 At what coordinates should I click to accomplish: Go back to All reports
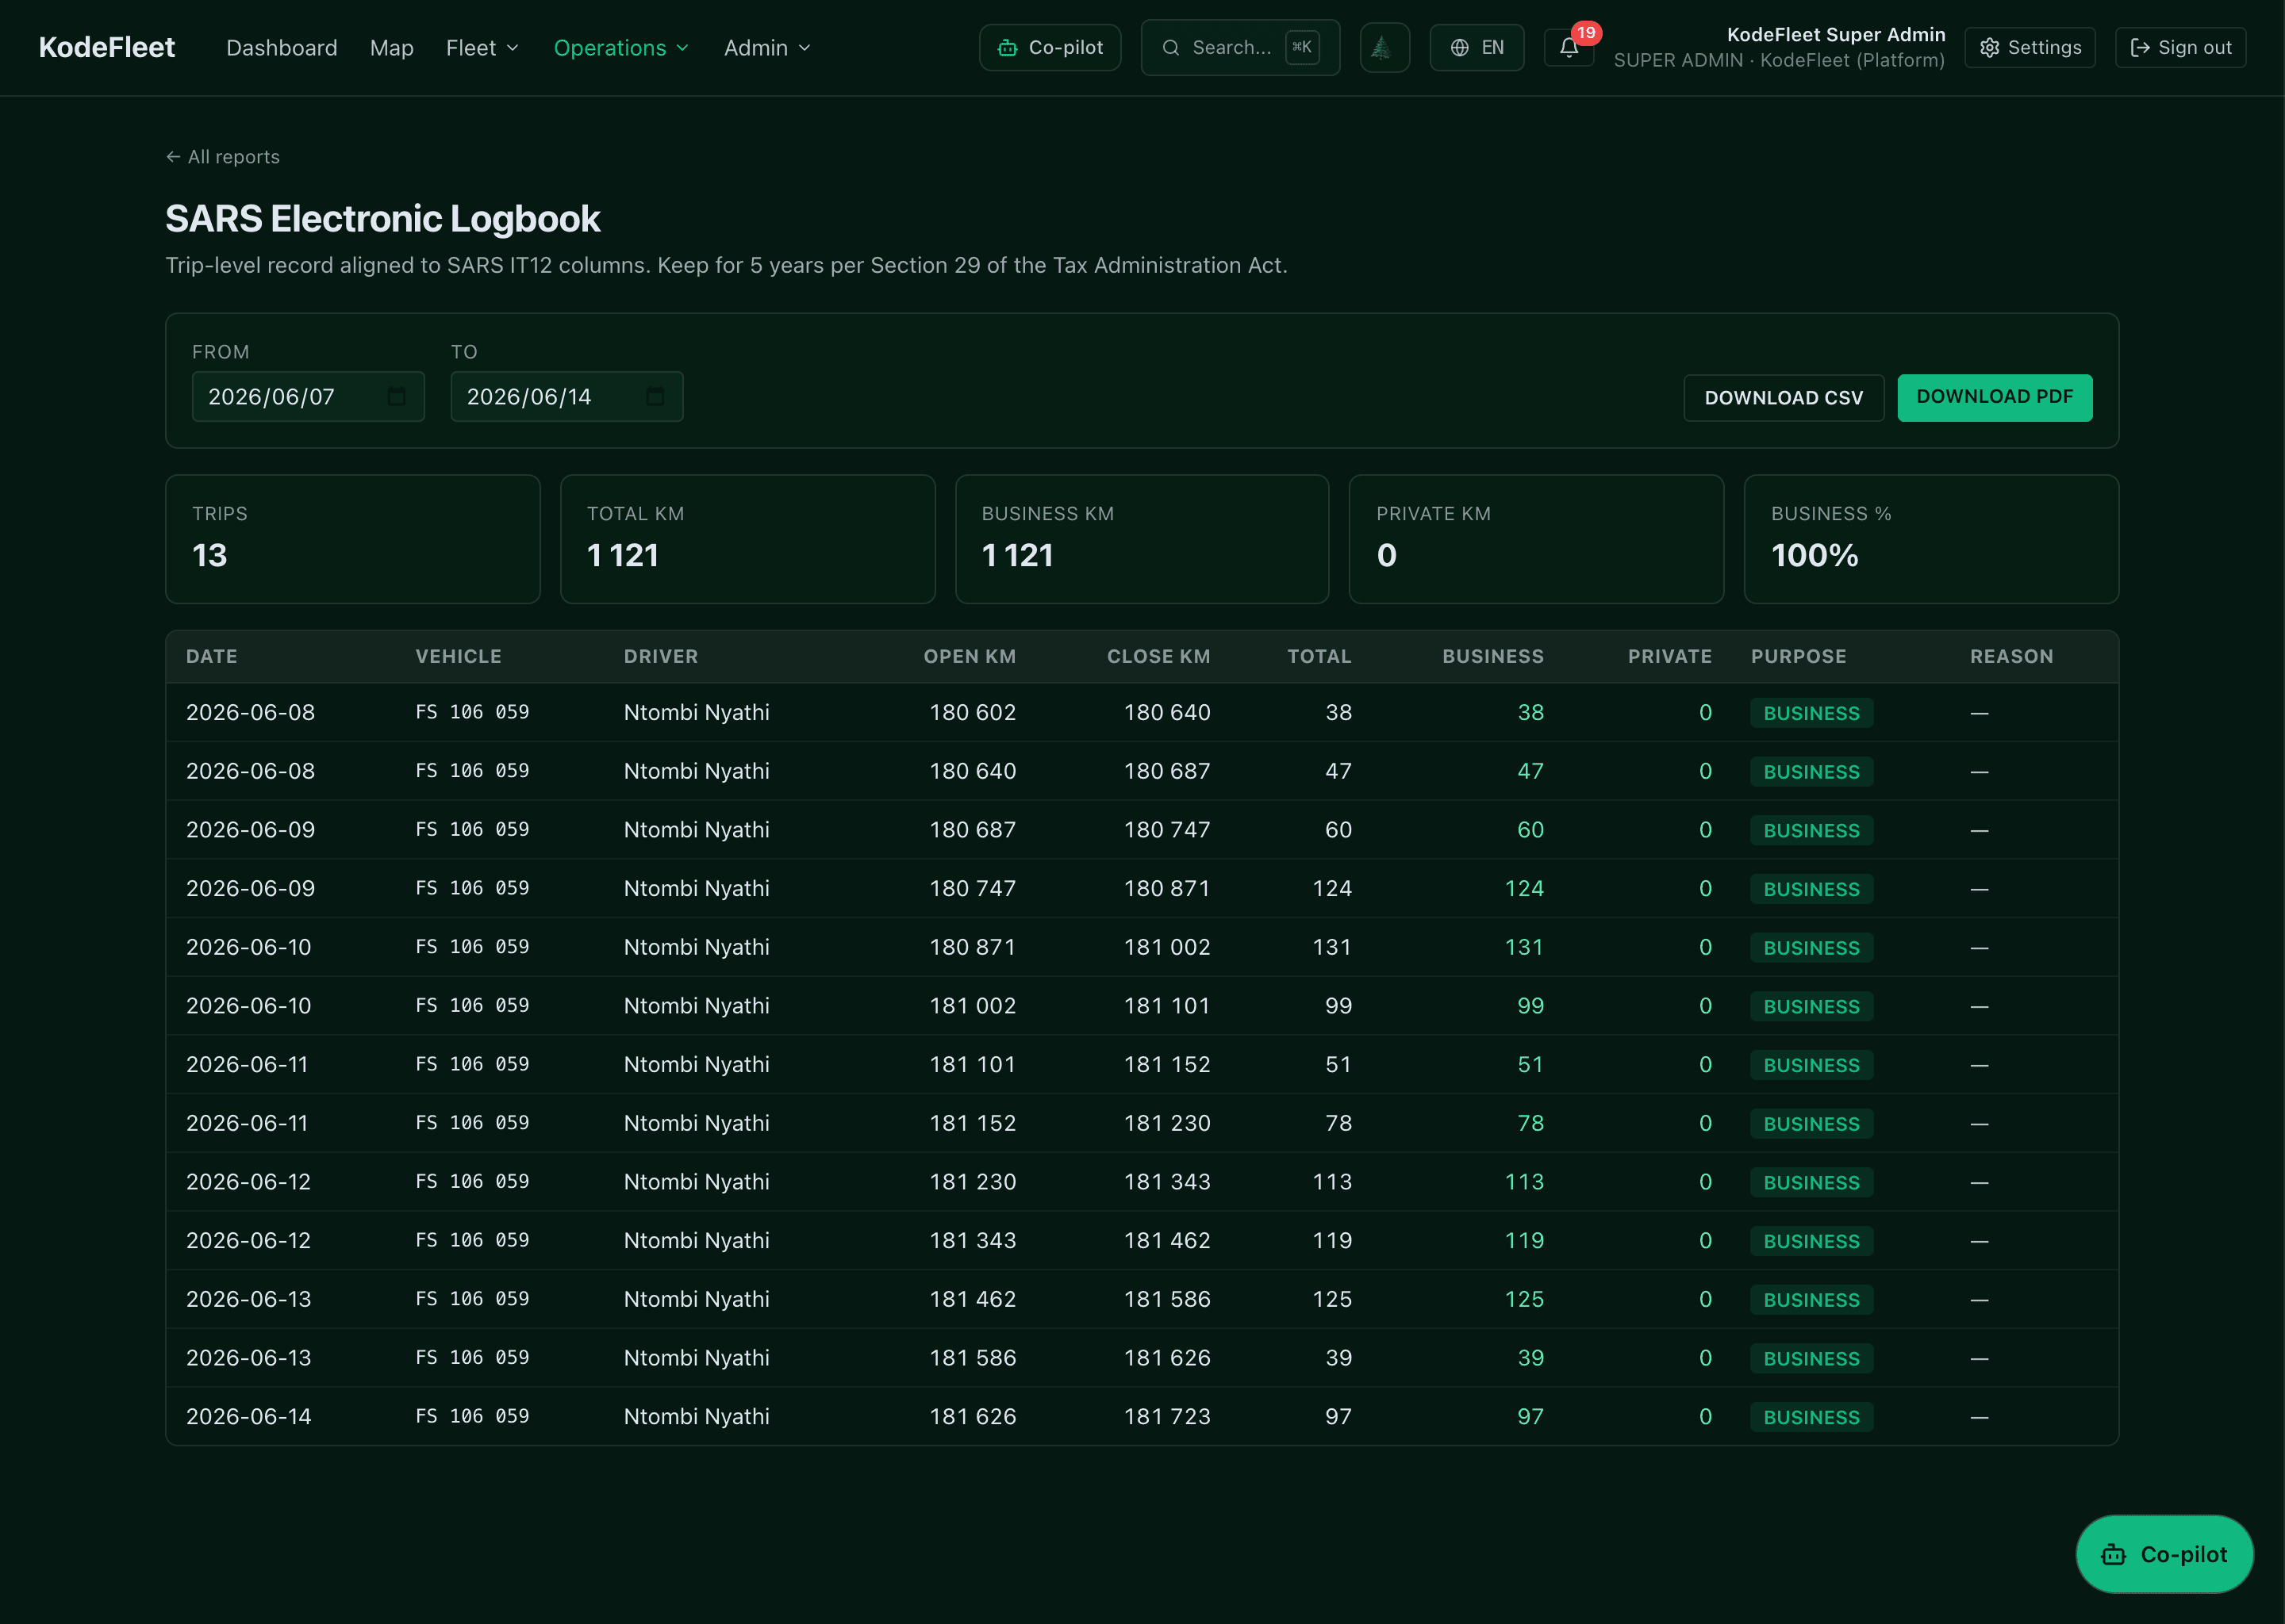pyautogui.click(x=222, y=157)
